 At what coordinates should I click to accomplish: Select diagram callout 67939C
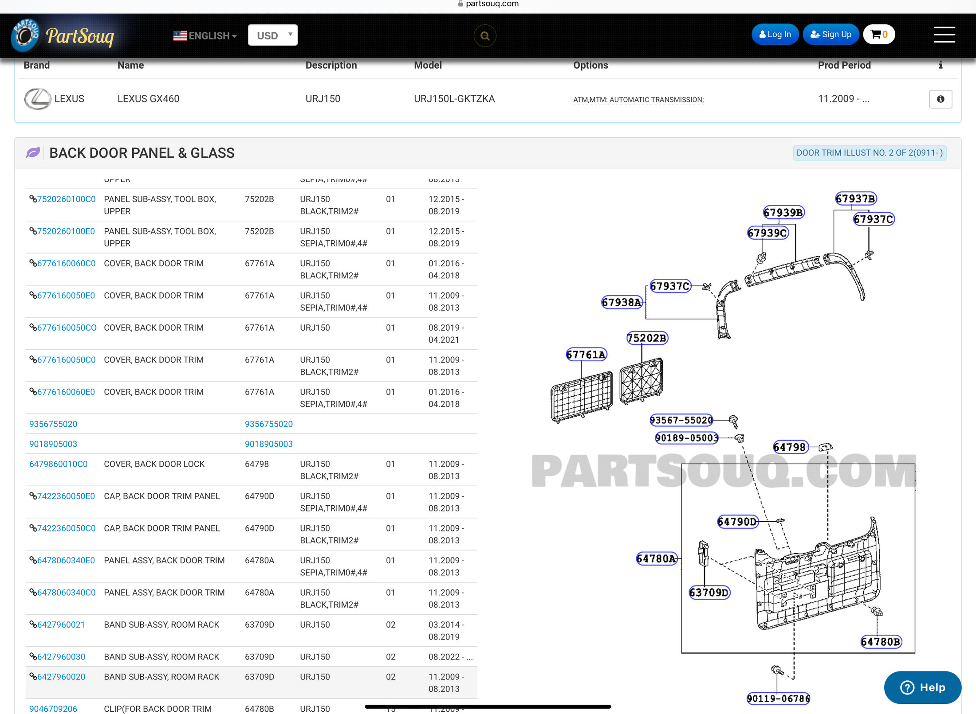(767, 233)
